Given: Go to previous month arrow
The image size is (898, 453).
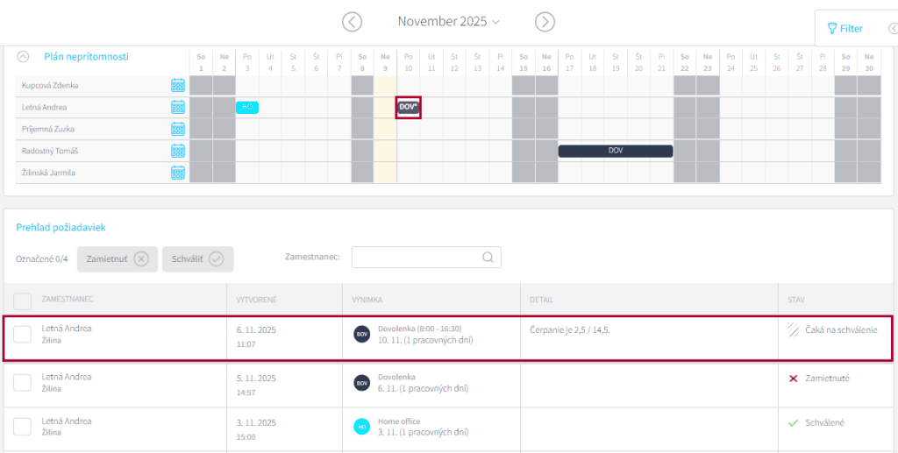Looking at the screenshot, I should 352,22.
